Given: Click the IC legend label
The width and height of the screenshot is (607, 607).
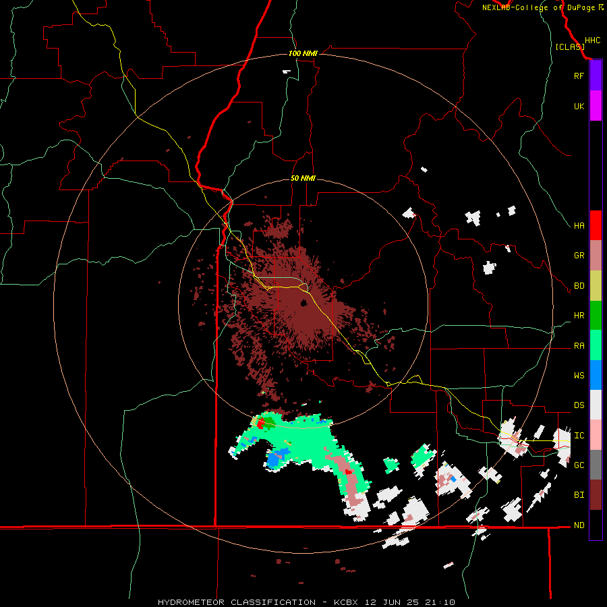Looking at the screenshot, I should (x=579, y=436).
